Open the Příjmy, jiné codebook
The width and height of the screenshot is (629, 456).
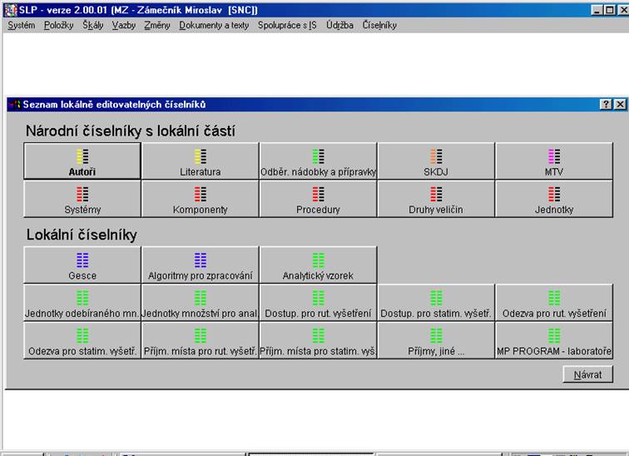coord(436,341)
